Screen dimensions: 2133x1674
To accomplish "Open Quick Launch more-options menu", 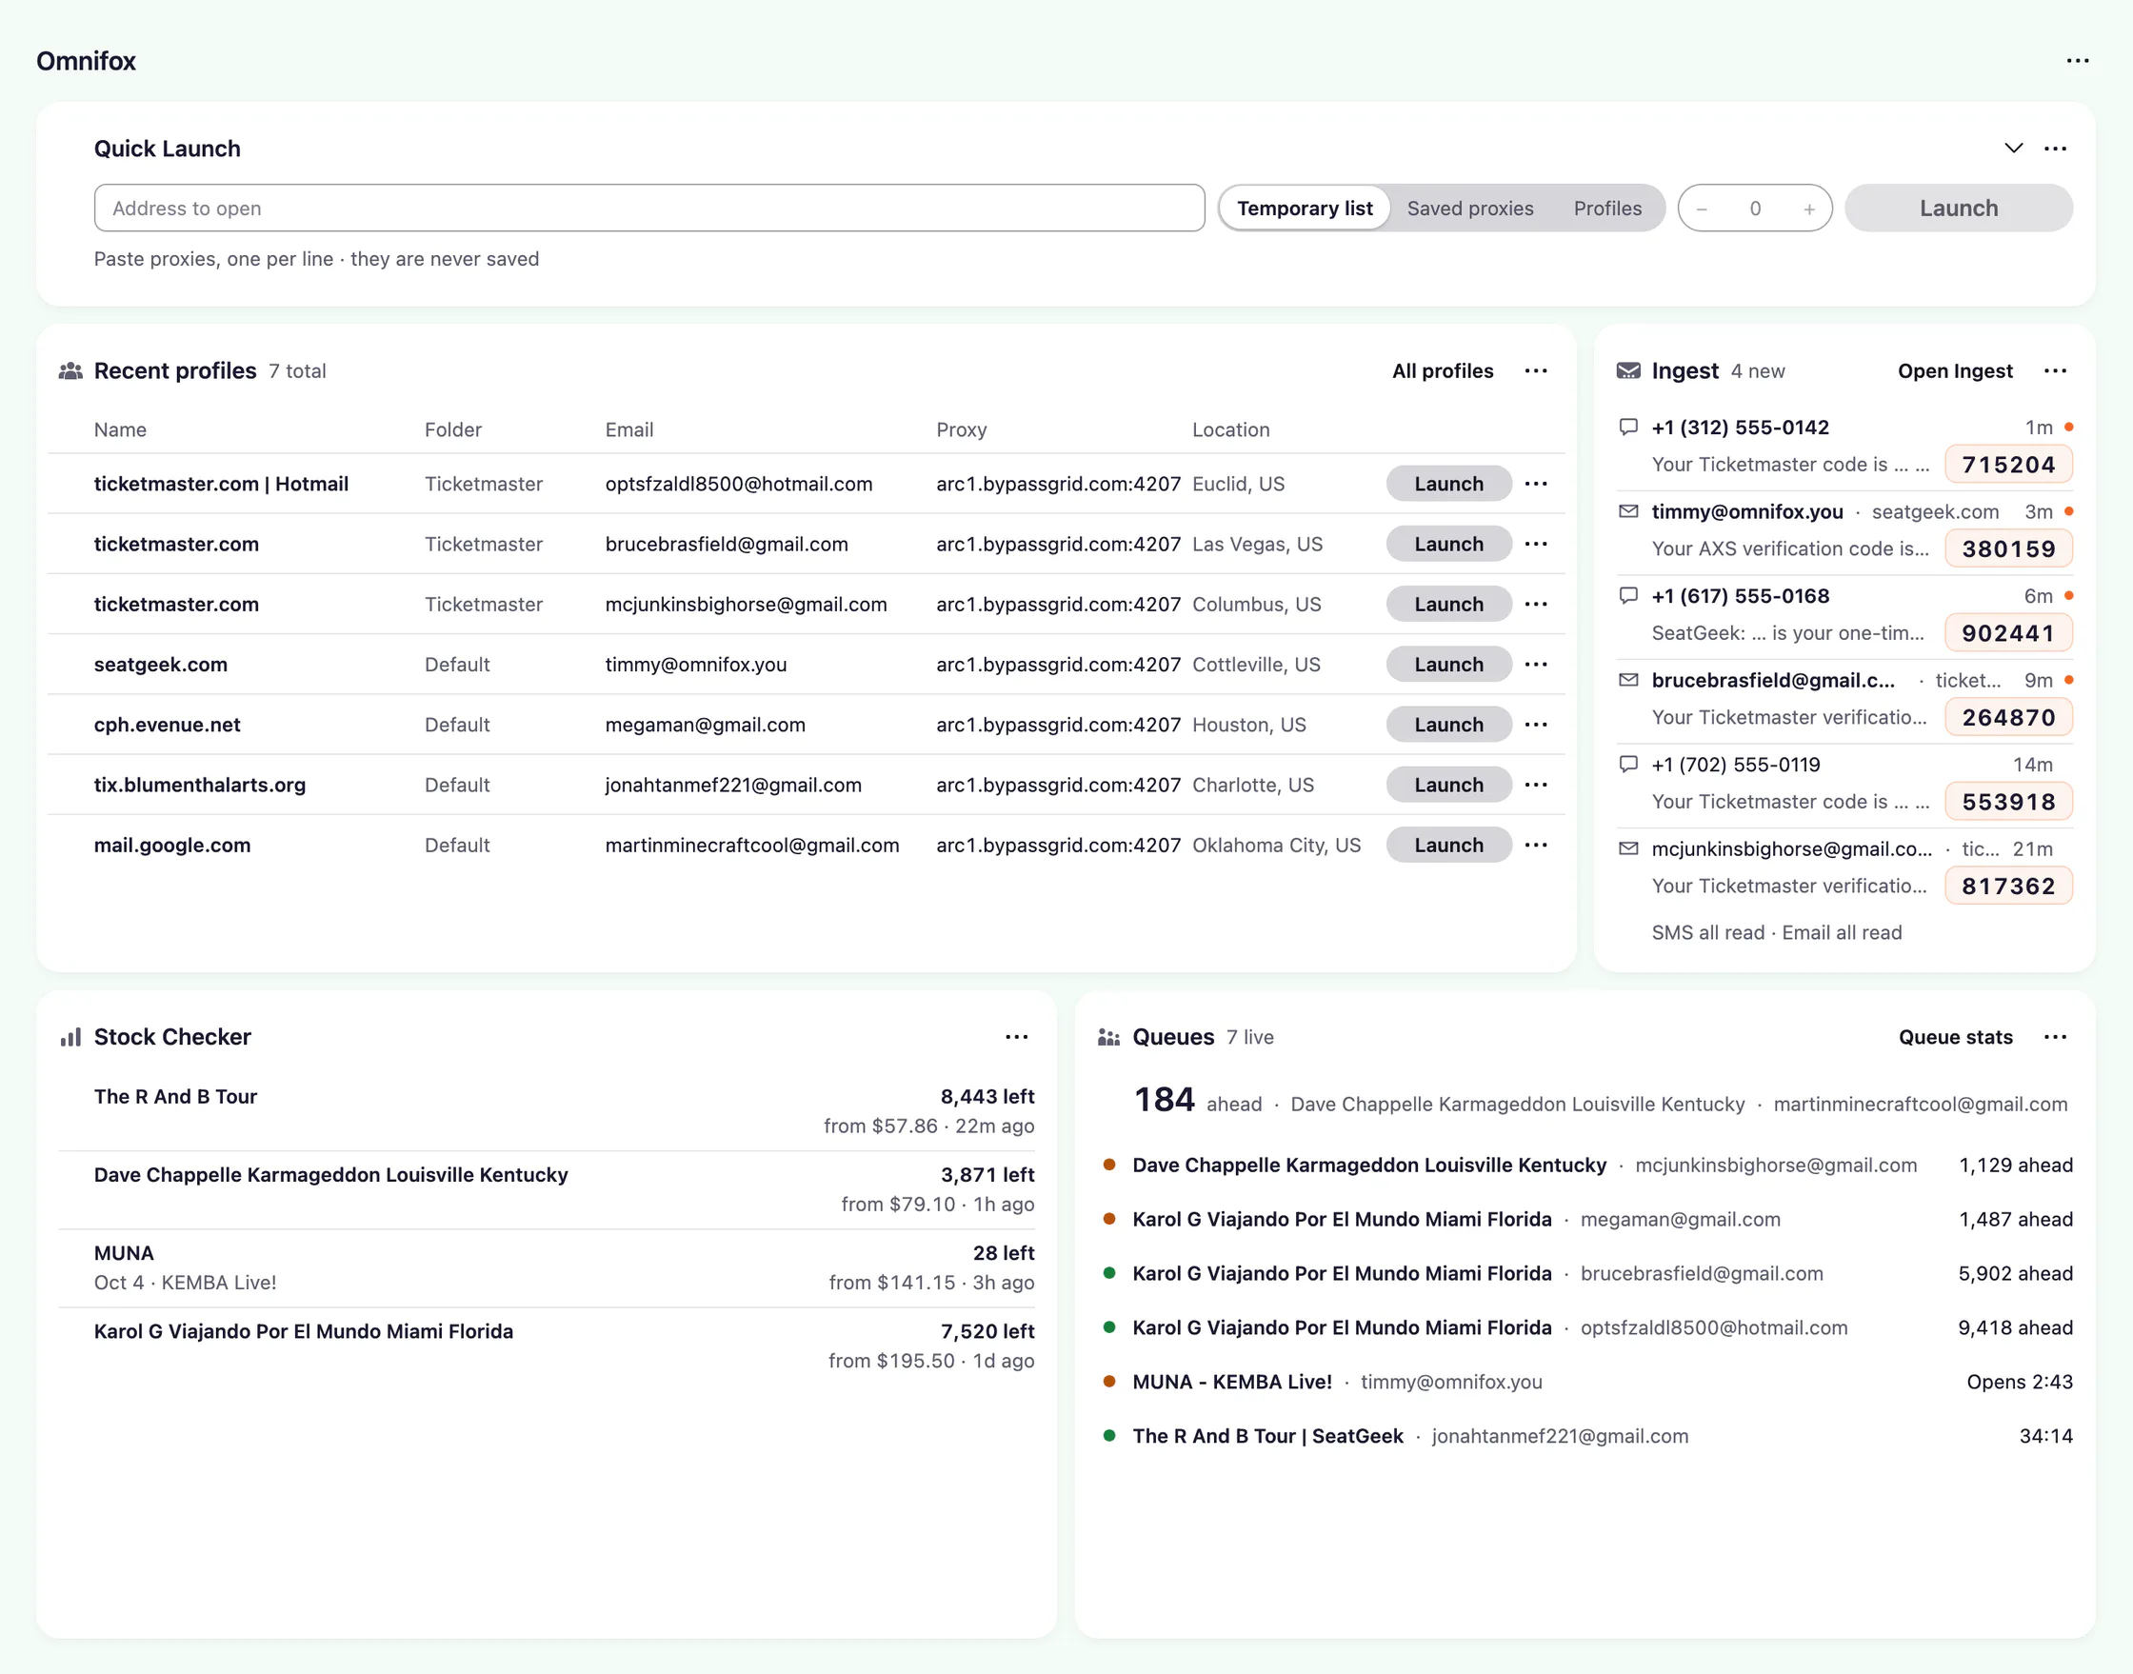I will tap(2055, 149).
